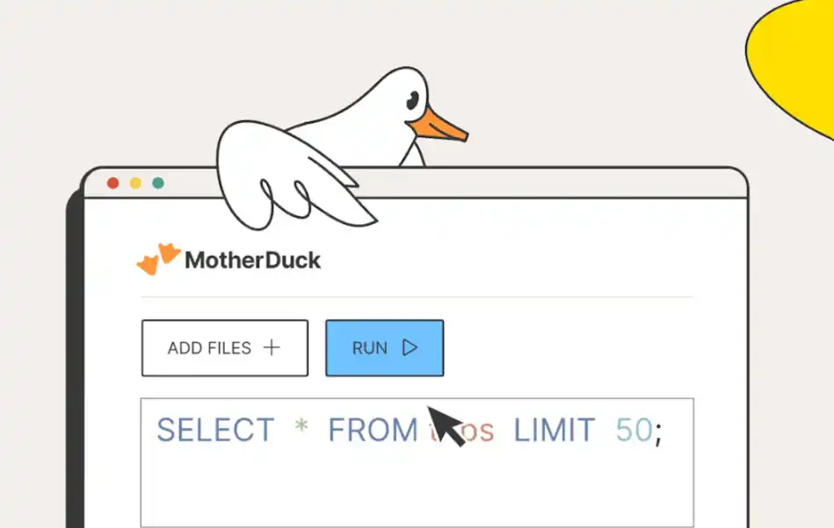This screenshot has width=834, height=528.
Task: Click the duck's black eye
Action: point(412,100)
